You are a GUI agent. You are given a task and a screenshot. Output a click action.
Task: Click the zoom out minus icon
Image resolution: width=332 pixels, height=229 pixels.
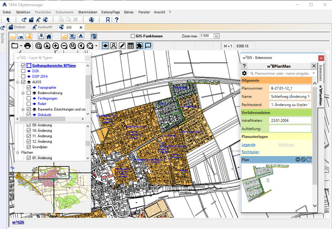click(64, 46)
